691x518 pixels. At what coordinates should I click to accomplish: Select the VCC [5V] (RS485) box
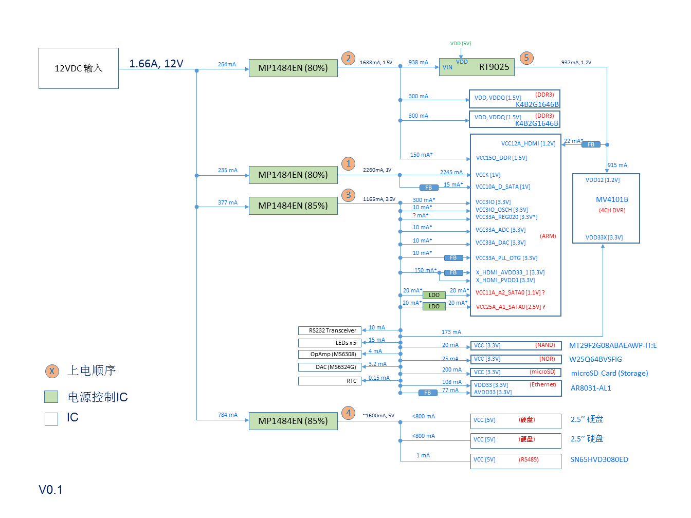click(x=516, y=461)
